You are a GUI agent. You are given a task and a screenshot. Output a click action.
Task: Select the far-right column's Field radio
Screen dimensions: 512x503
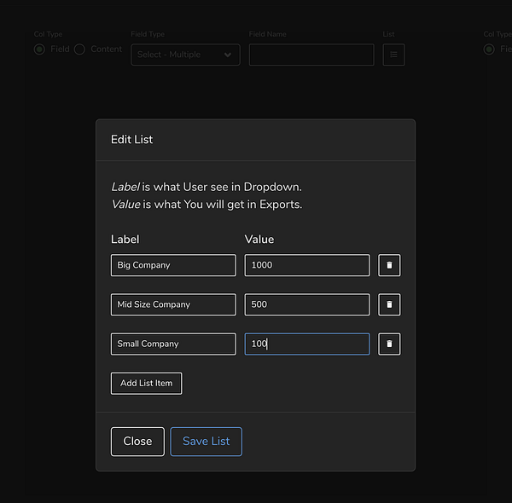click(x=489, y=49)
